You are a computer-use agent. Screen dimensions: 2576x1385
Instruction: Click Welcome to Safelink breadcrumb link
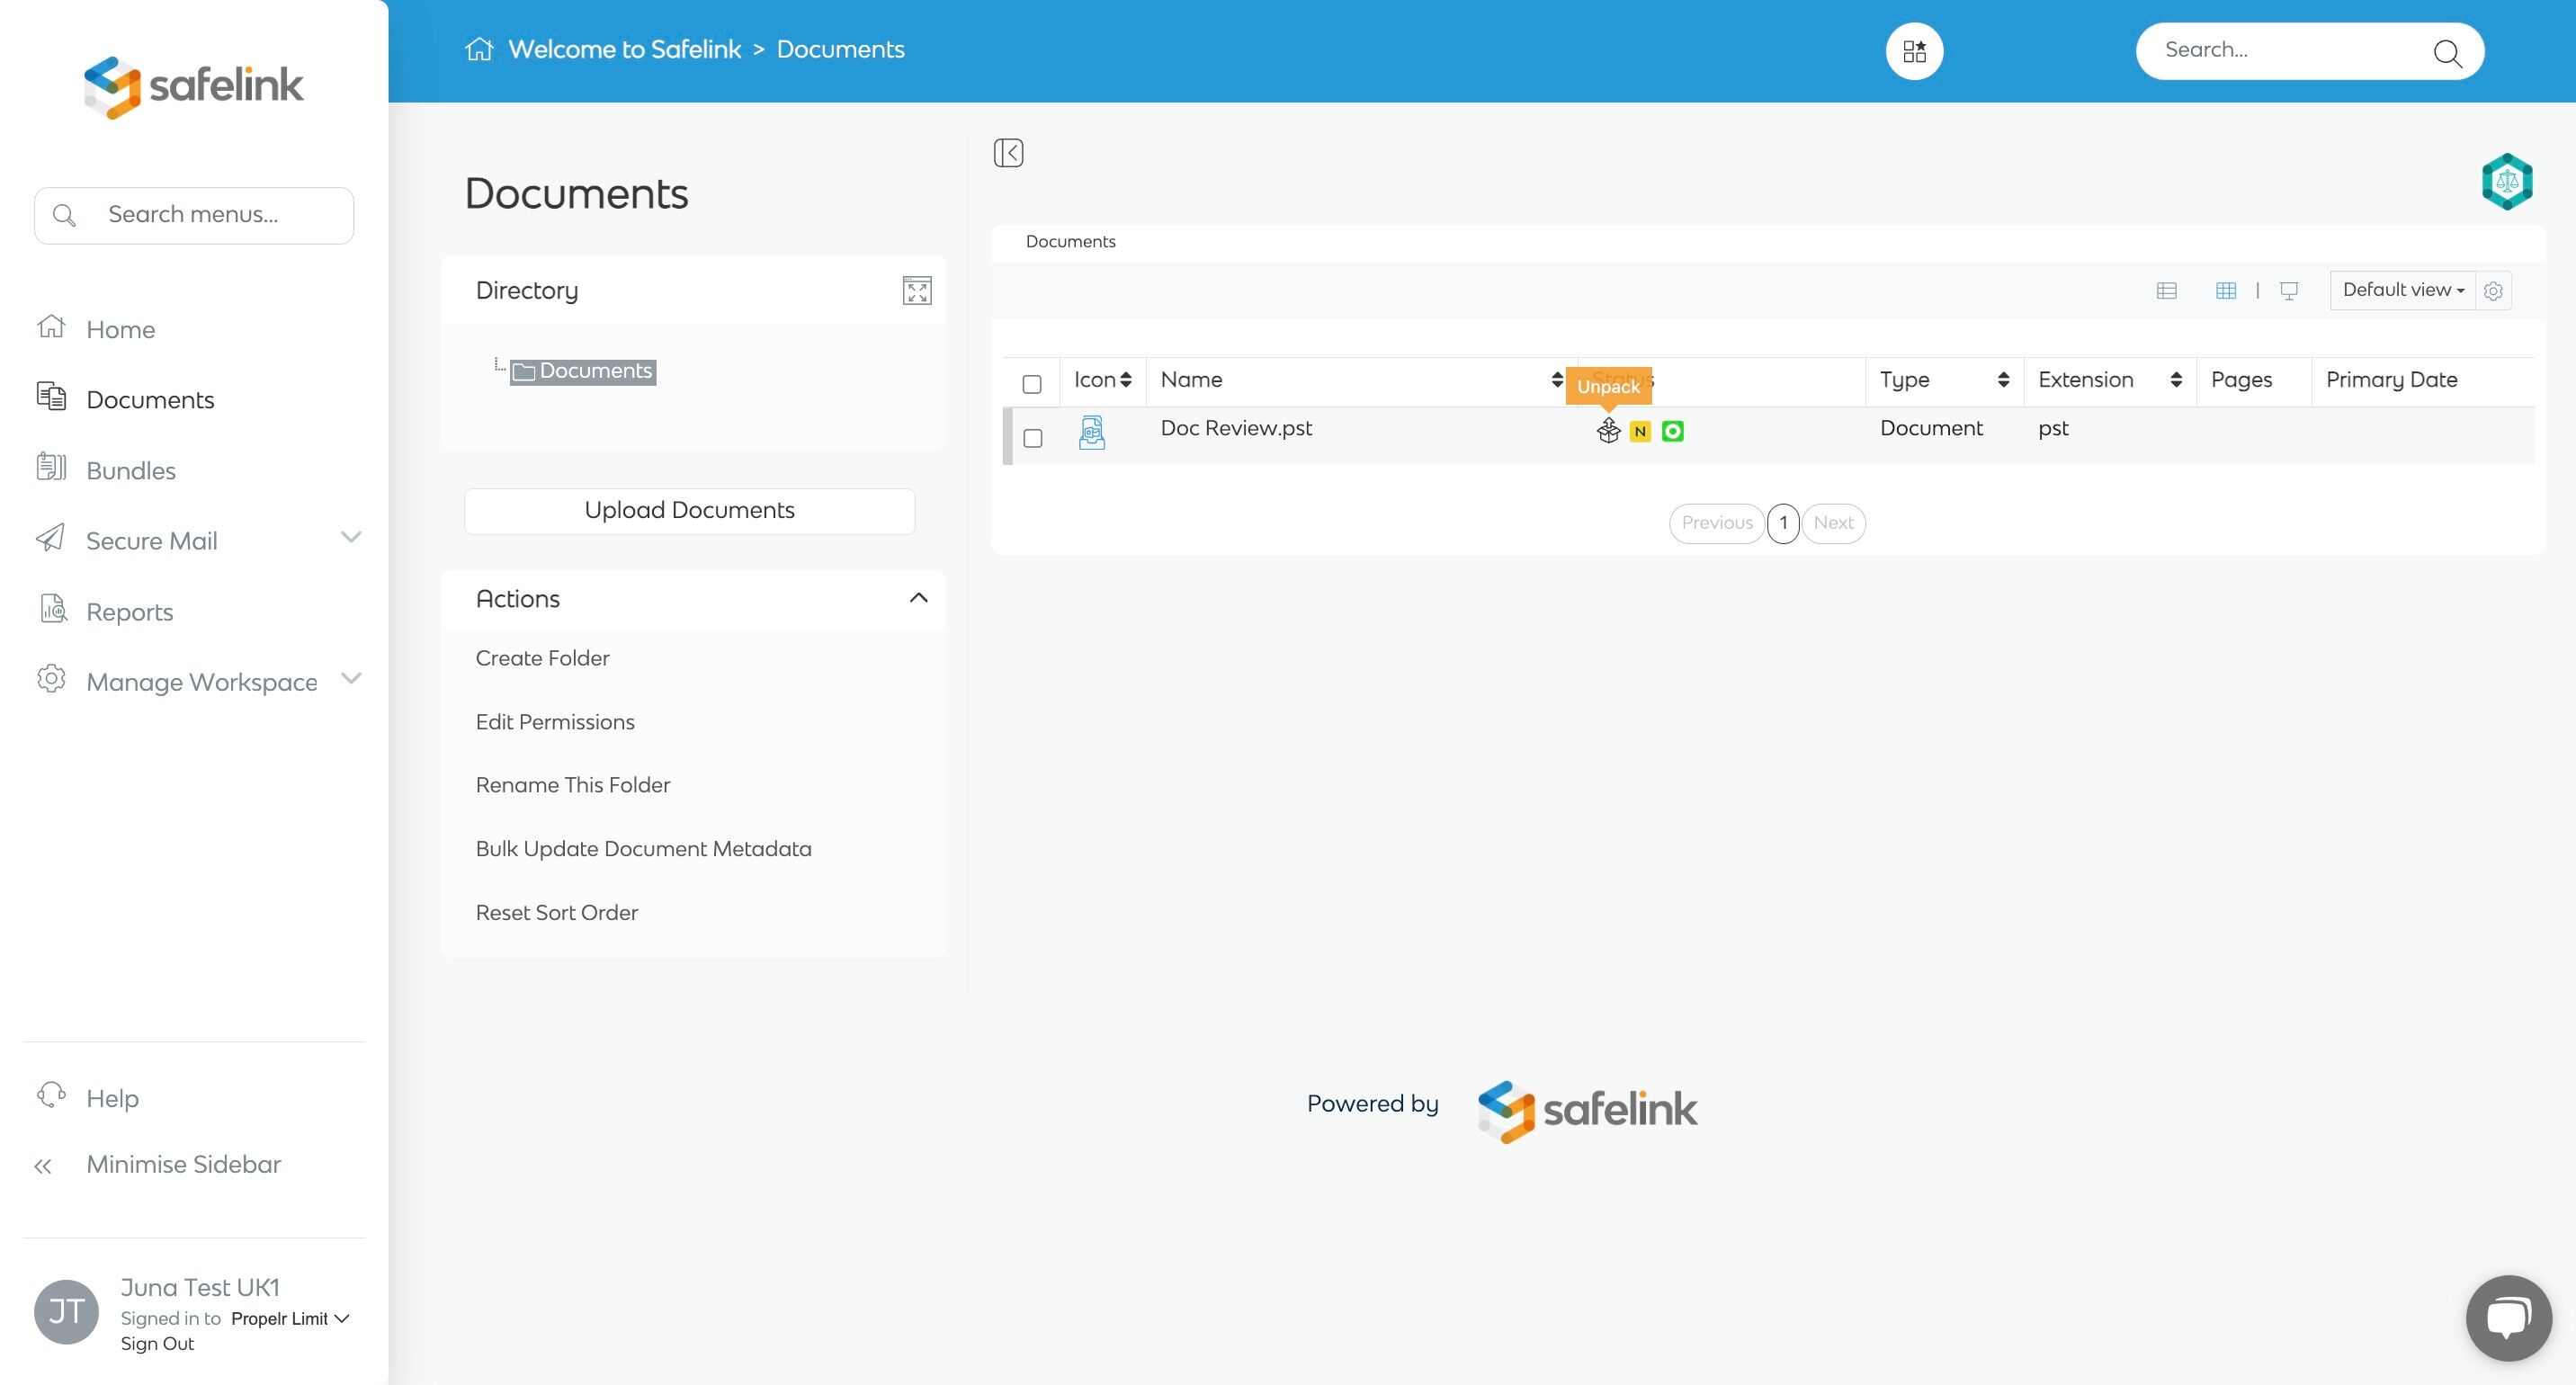point(624,49)
